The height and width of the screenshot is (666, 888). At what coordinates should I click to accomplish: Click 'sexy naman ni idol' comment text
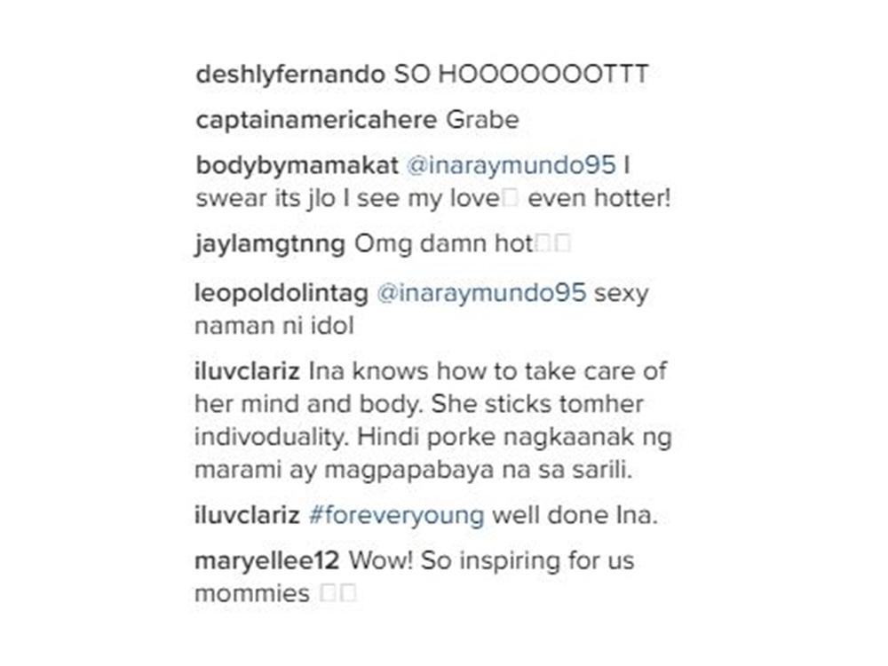[x=421, y=309]
